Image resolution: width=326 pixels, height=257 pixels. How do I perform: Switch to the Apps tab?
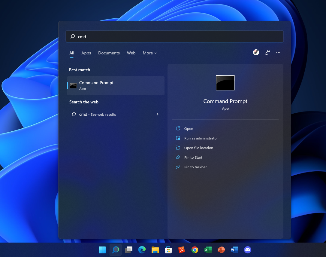click(86, 53)
